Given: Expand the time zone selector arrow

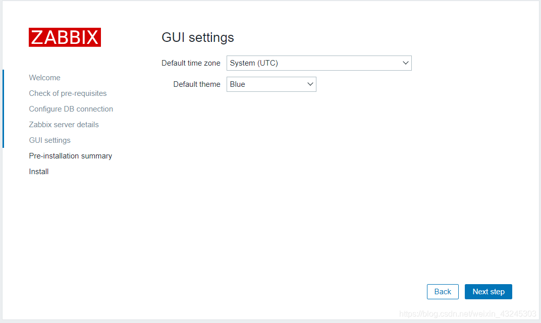Looking at the screenshot, I should tap(405, 63).
